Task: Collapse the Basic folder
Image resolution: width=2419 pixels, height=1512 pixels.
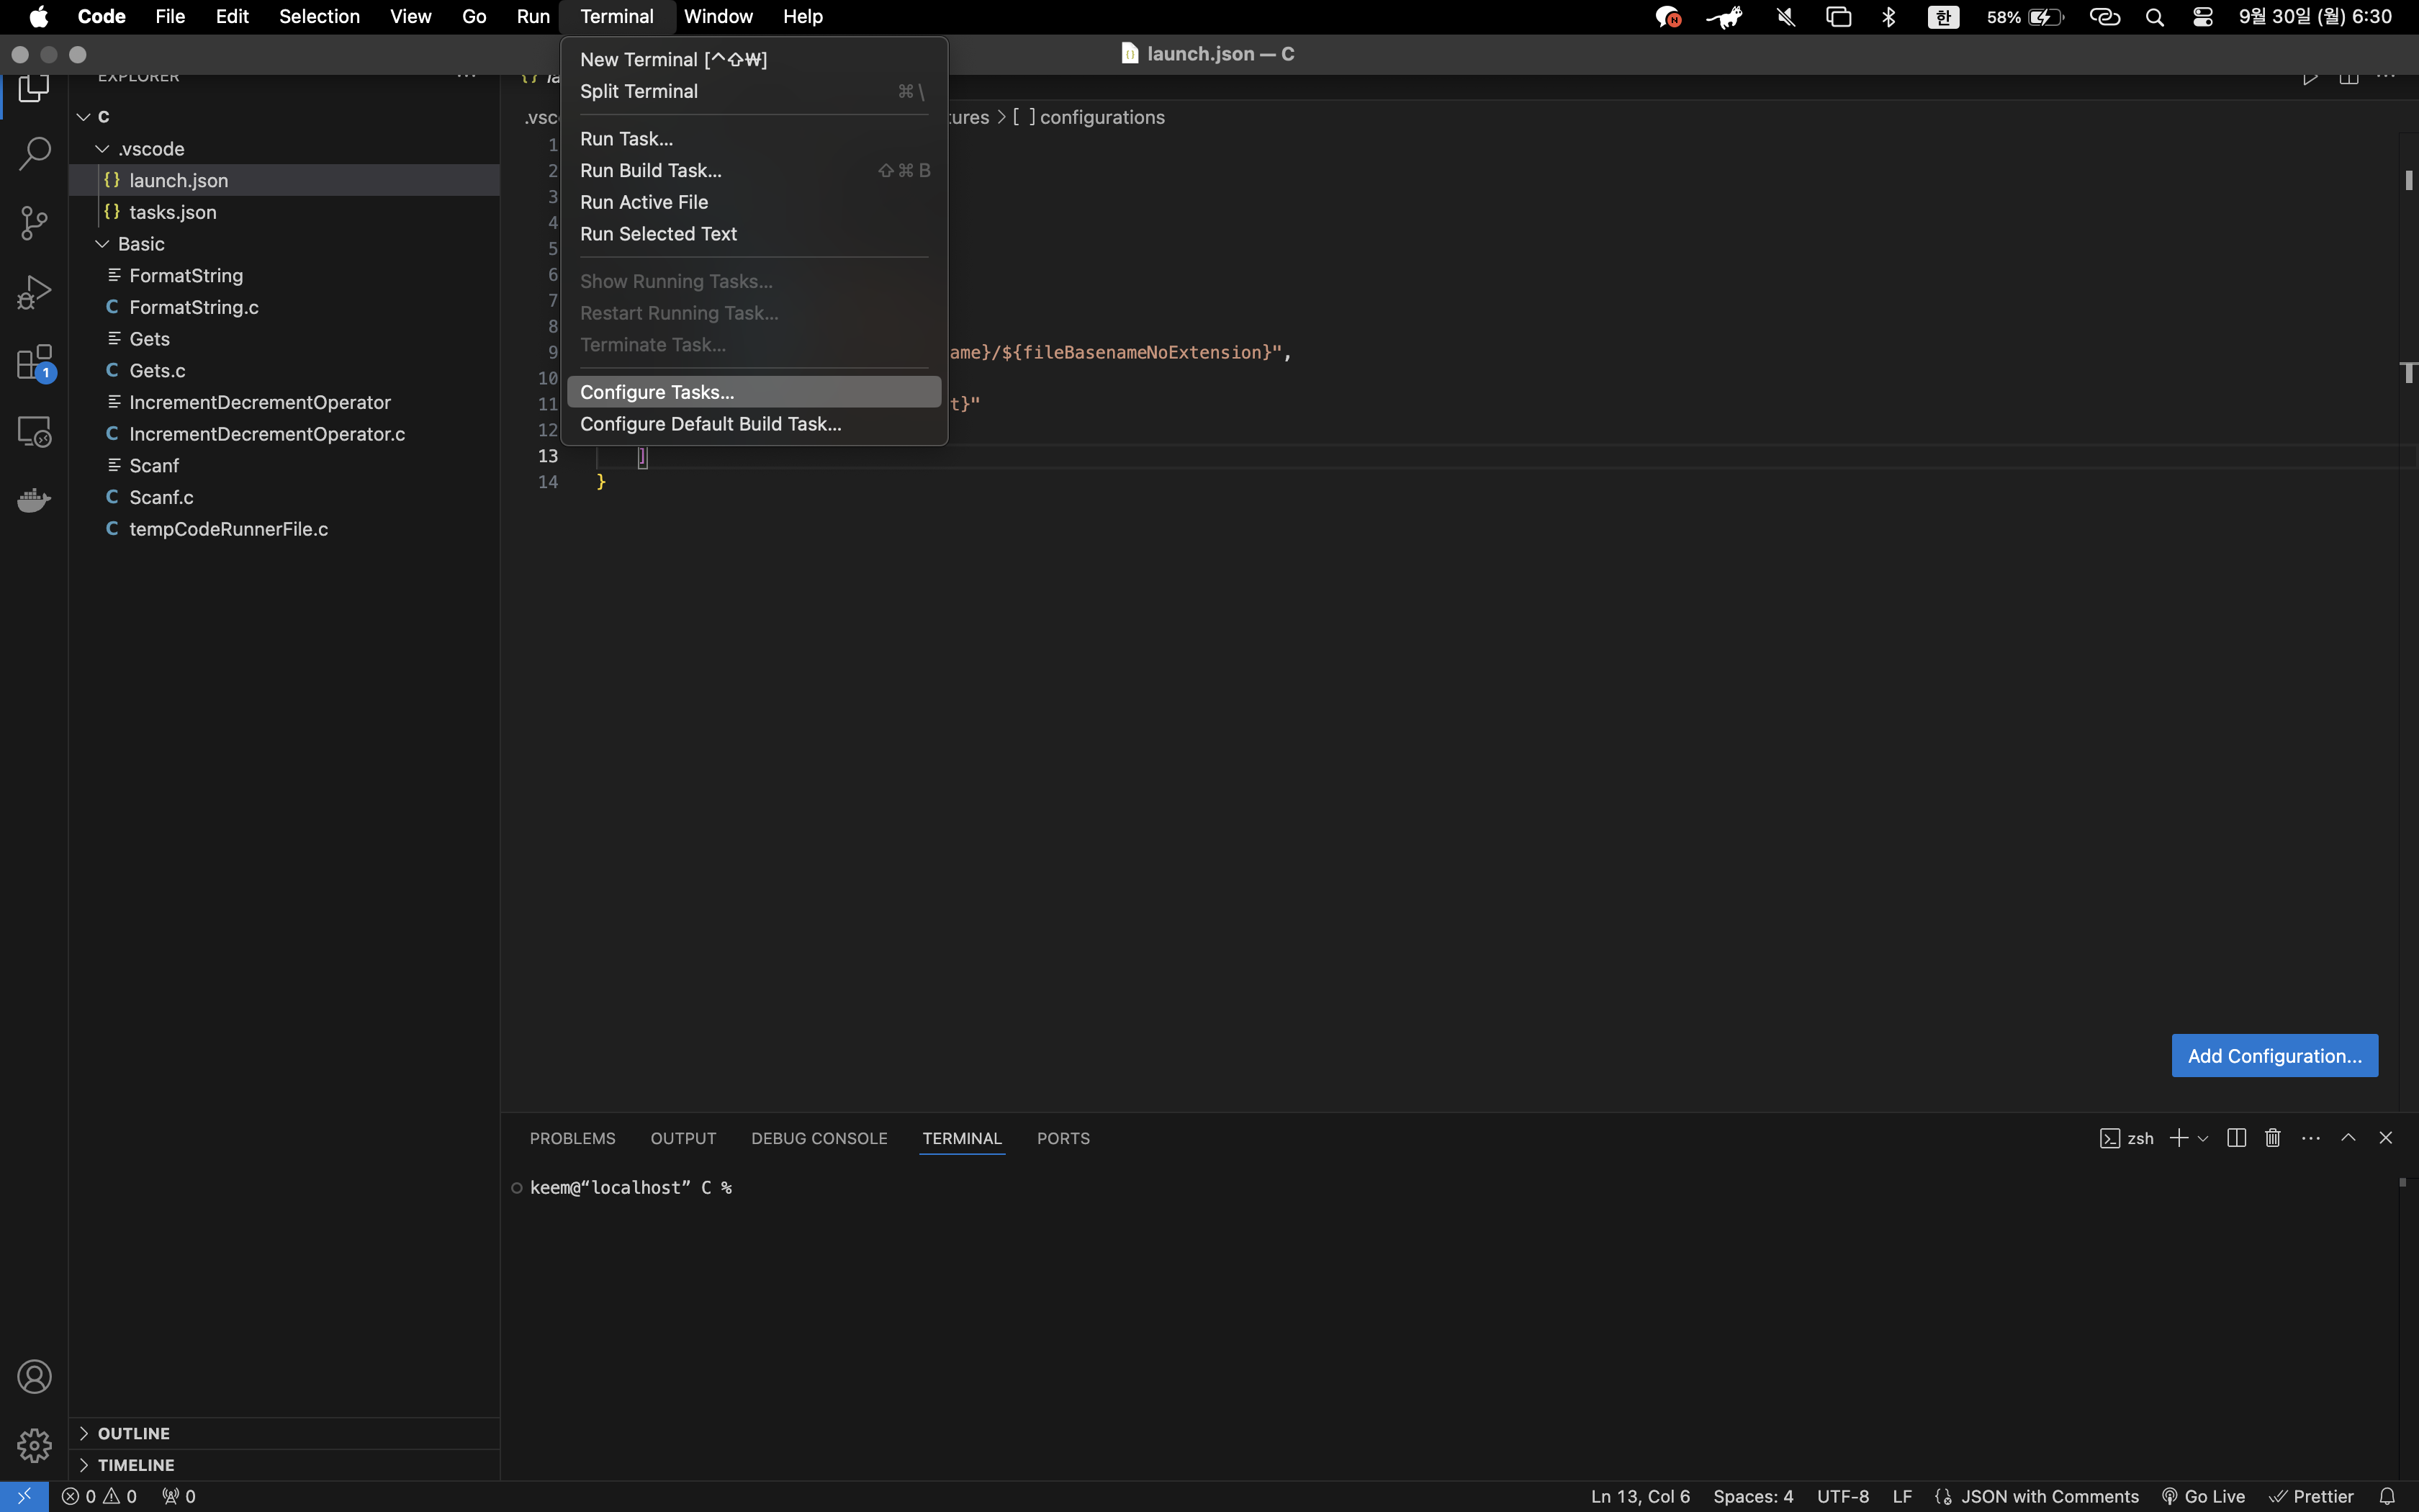Action: tap(141, 244)
